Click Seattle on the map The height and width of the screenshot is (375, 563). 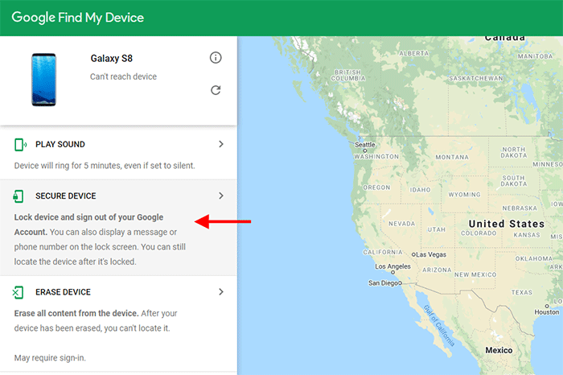(365, 145)
